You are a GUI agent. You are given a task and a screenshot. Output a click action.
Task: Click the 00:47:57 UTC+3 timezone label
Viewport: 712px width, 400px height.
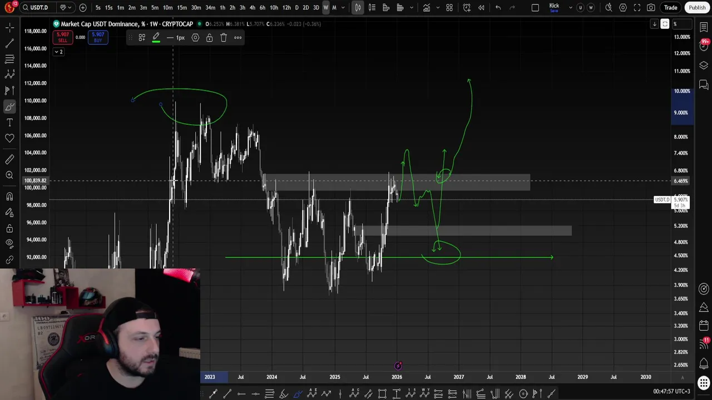pos(671,392)
